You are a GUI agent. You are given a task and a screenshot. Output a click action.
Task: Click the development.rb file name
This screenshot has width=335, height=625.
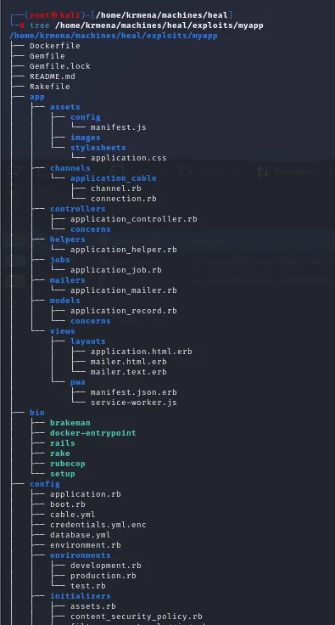tap(106, 566)
